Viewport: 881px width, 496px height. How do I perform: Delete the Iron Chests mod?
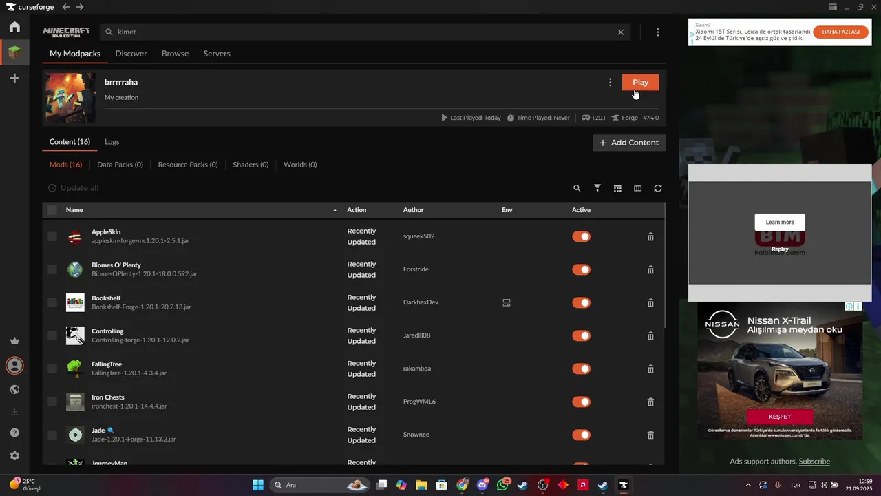[650, 402]
